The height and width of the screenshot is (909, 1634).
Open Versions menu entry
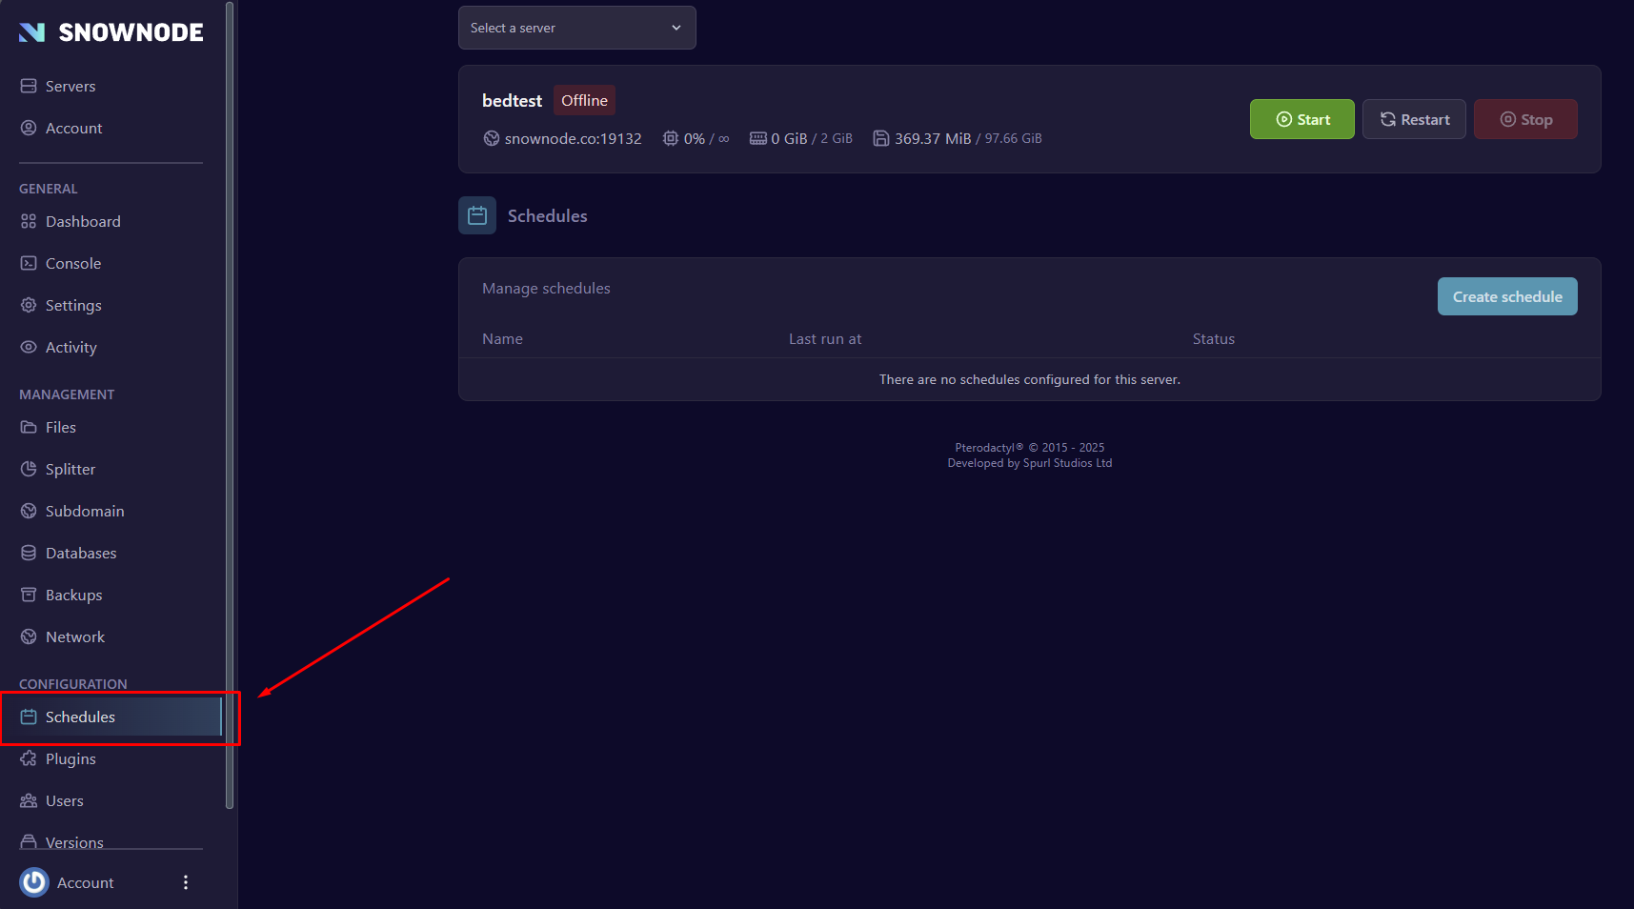click(x=74, y=842)
